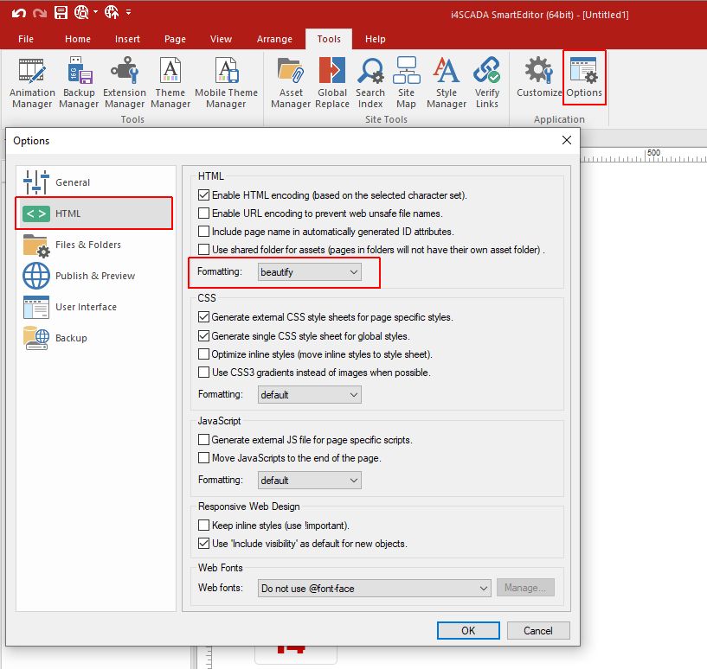Click the Manage... web fonts button
Viewport: 707px width, 669px height.
[x=525, y=588]
